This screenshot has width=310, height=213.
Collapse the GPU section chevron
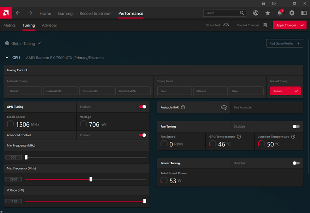(7, 57)
